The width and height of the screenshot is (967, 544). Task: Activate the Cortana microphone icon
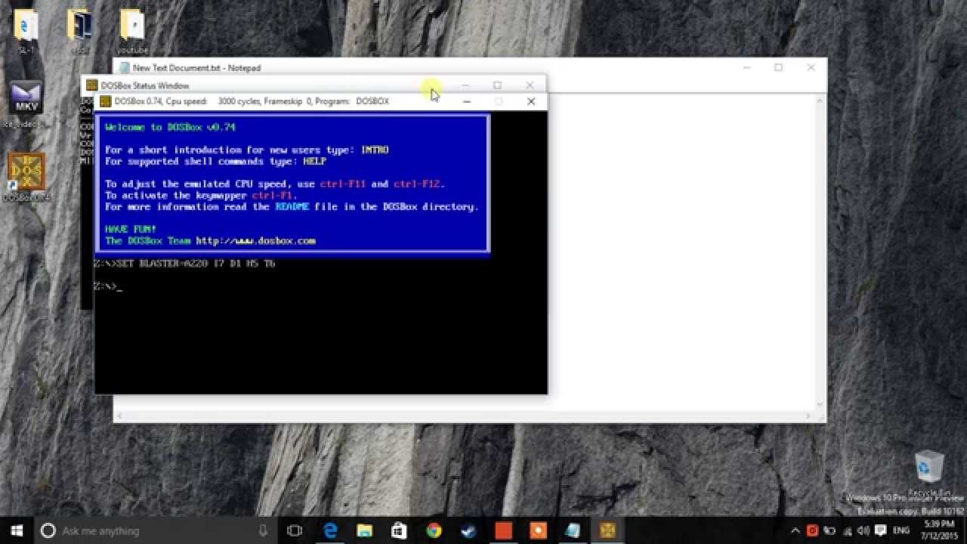pos(263,530)
